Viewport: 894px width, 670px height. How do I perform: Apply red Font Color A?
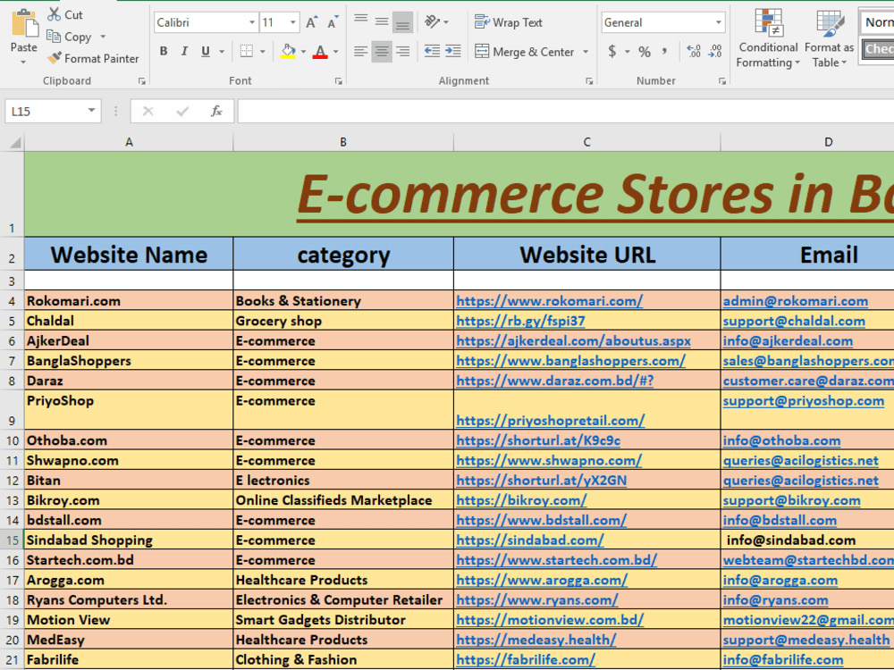(320, 51)
